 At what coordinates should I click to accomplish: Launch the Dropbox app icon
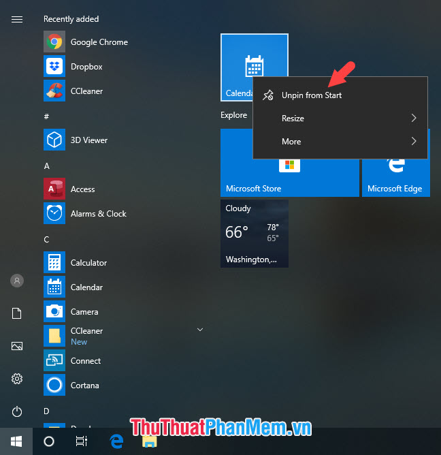point(54,67)
